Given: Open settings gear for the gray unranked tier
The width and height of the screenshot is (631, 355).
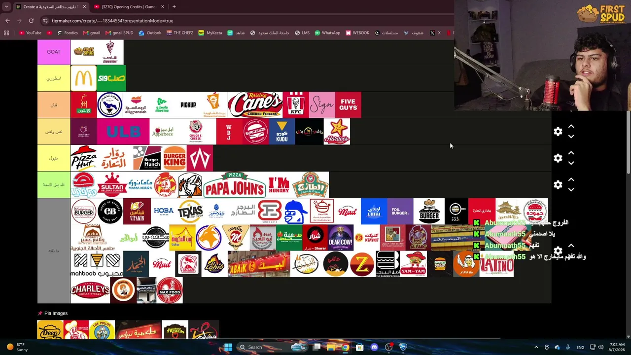Looking at the screenshot, I should point(558,251).
